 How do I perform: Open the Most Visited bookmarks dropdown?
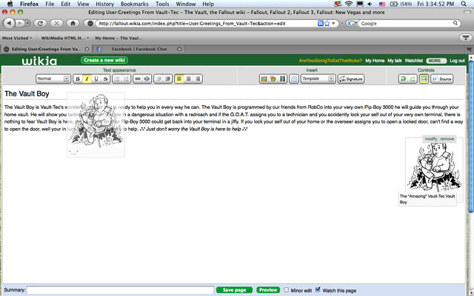pos(17,38)
